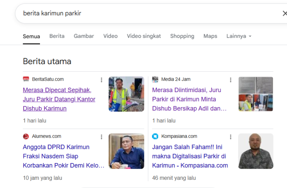Image resolution: width=287 pixels, height=188 pixels.
Task: Click '1 hari lalu' under the BeritaSatu article
Action: (35, 120)
